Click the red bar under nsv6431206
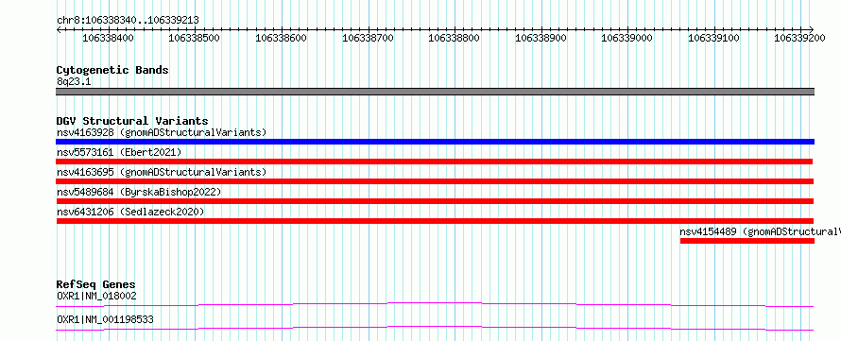The height and width of the screenshot is (341, 841). (x=435, y=221)
